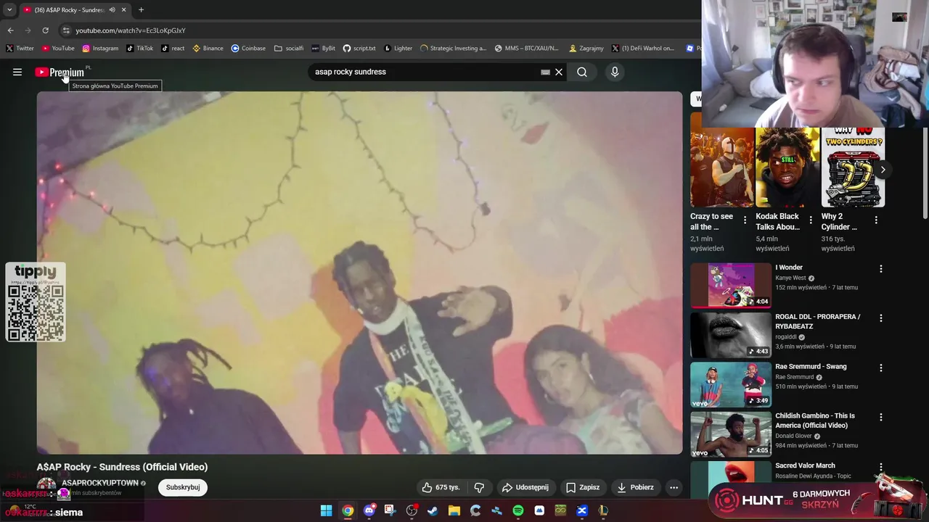
Task: Open socialfi bookmarks folder
Action: (289, 49)
